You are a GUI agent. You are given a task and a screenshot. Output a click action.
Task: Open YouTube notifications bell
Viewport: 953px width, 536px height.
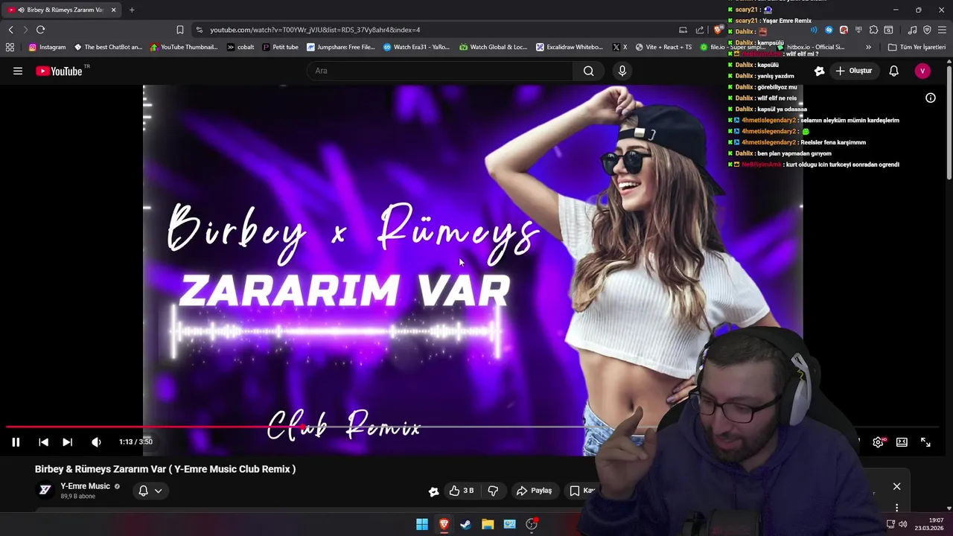893,71
